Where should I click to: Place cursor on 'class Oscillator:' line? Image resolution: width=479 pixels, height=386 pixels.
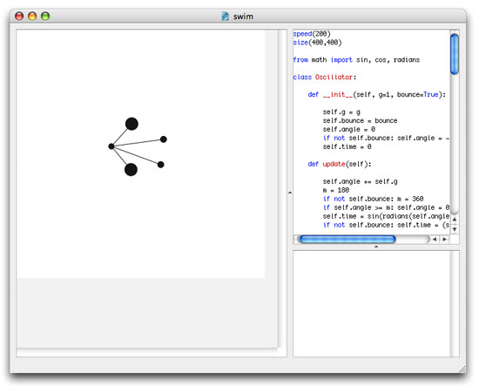click(325, 77)
